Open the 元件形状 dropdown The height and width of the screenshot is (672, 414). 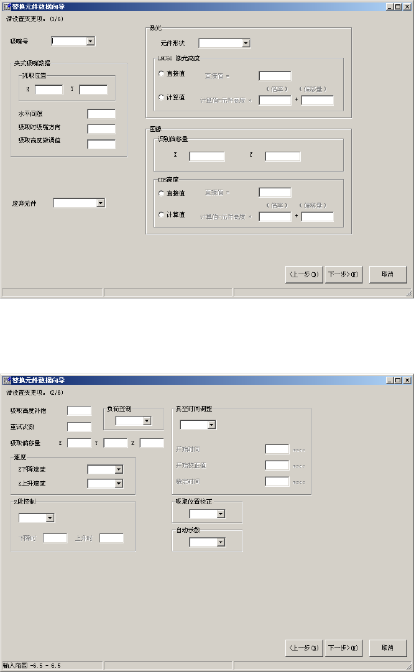246,44
